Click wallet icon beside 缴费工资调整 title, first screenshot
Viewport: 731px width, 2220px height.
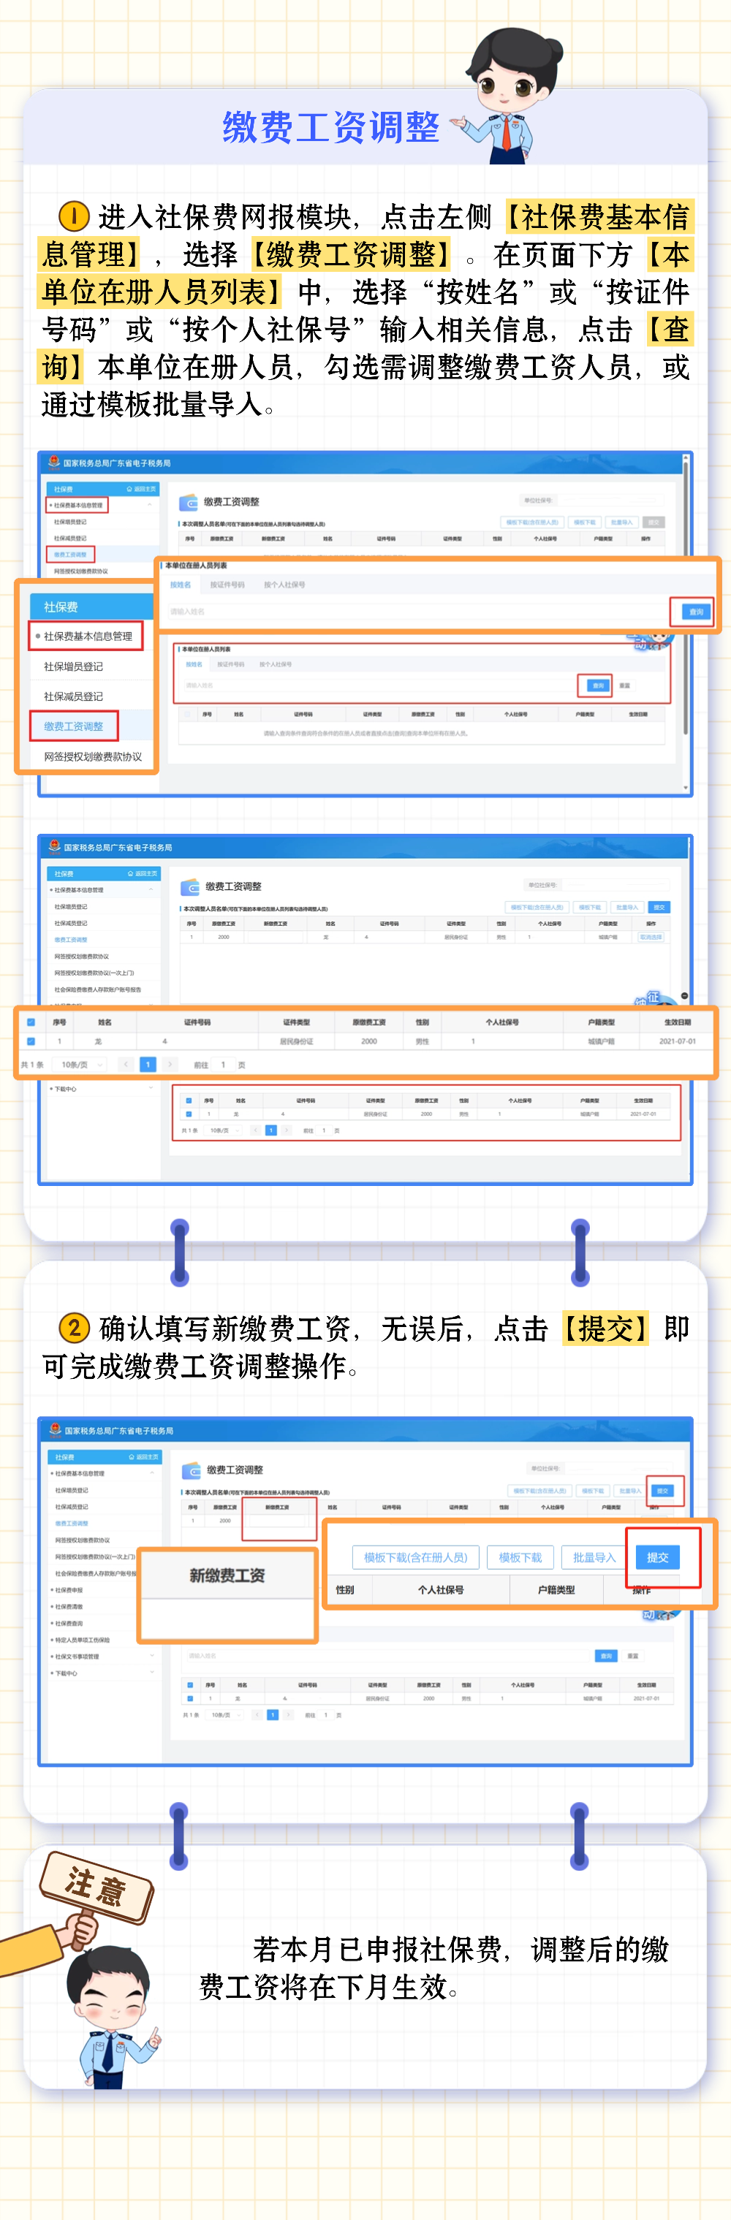click(x=189, y=503)
